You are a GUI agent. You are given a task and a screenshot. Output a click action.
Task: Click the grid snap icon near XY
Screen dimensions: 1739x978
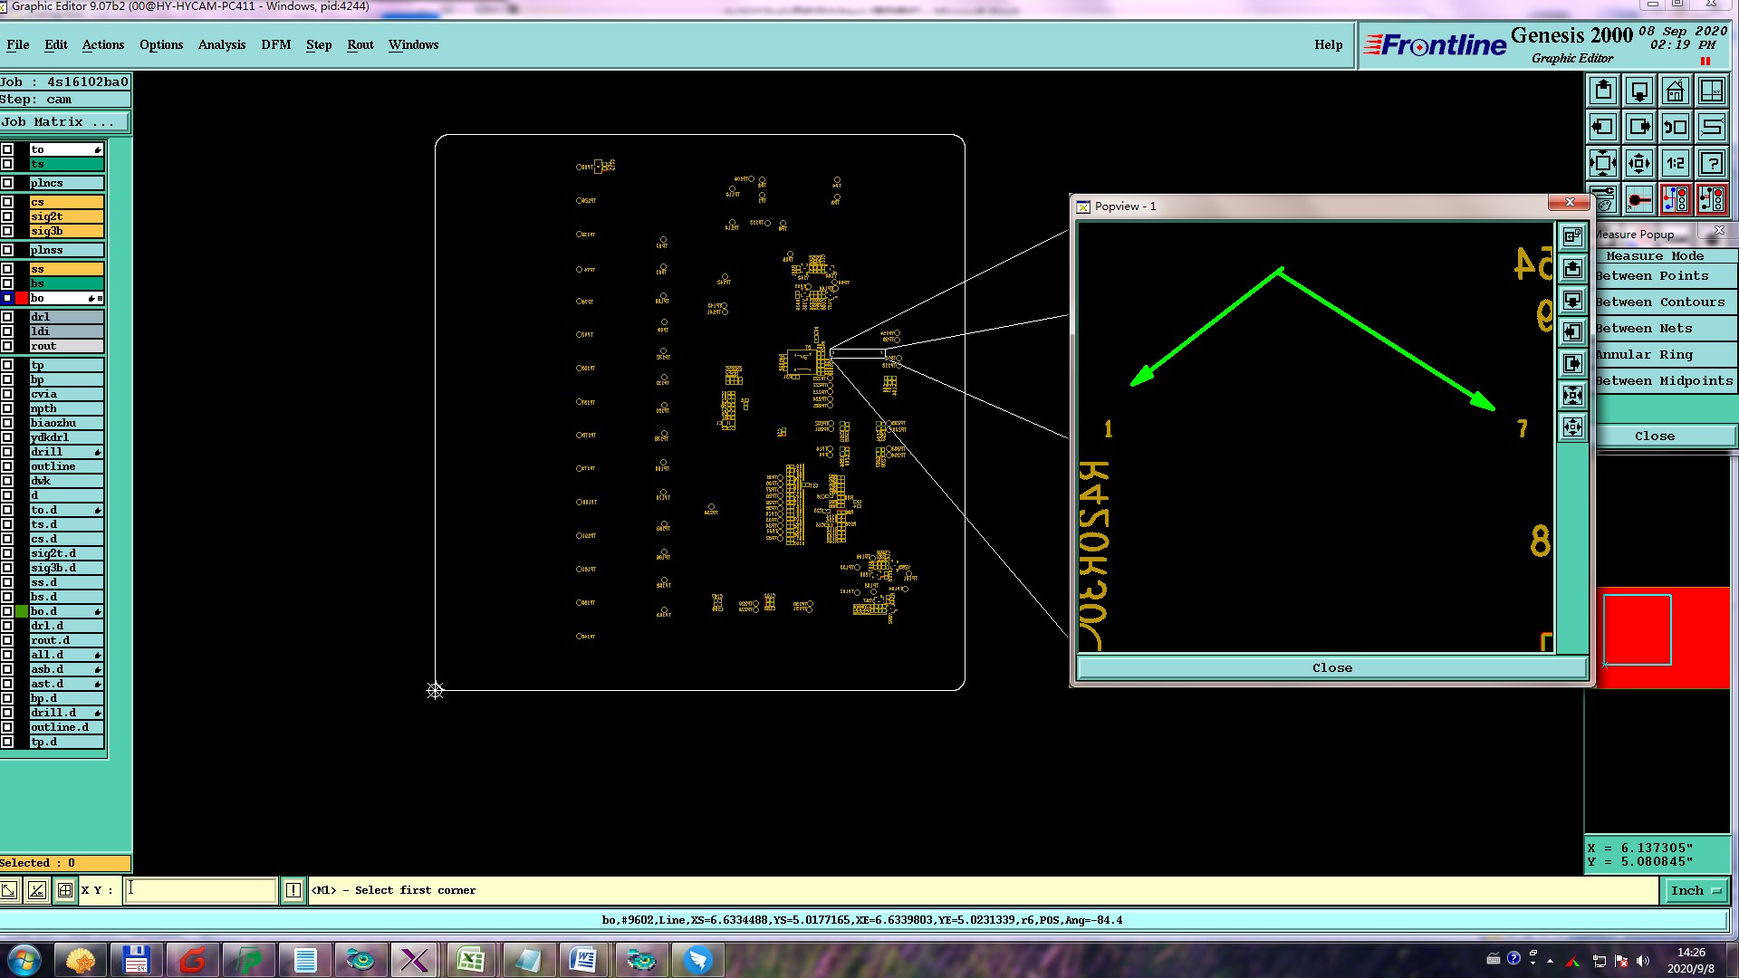[65, 891]
